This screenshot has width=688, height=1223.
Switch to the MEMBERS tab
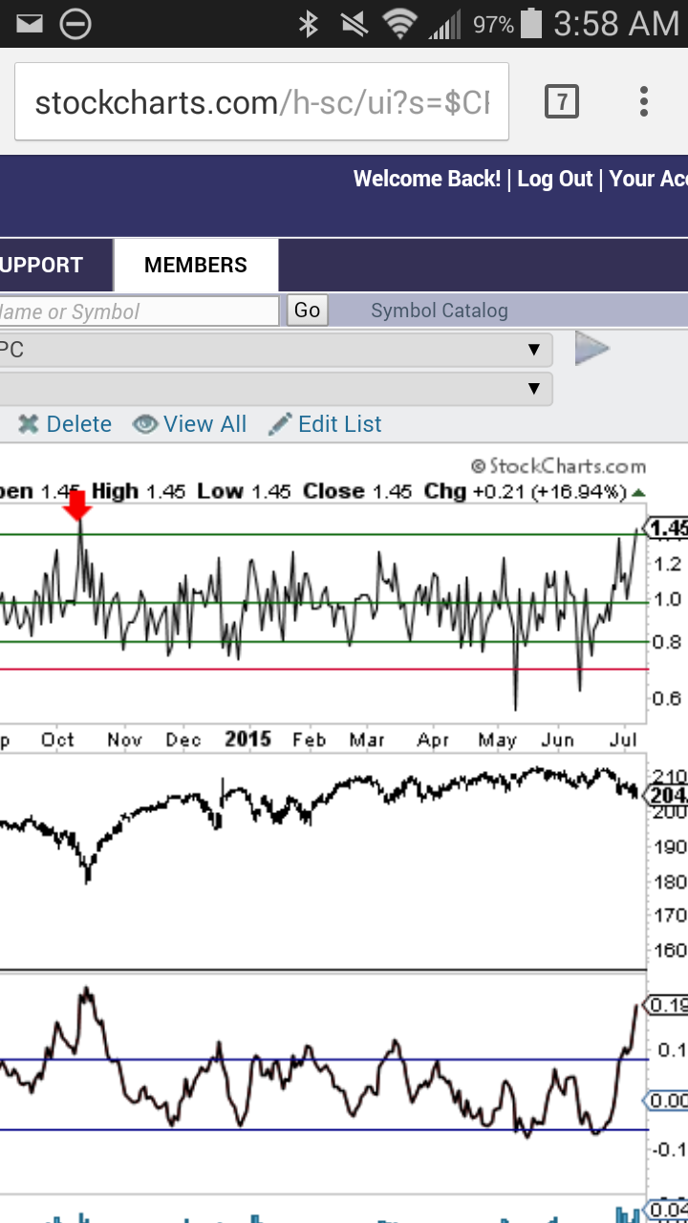pyautogui.click(x=196, y=265)
